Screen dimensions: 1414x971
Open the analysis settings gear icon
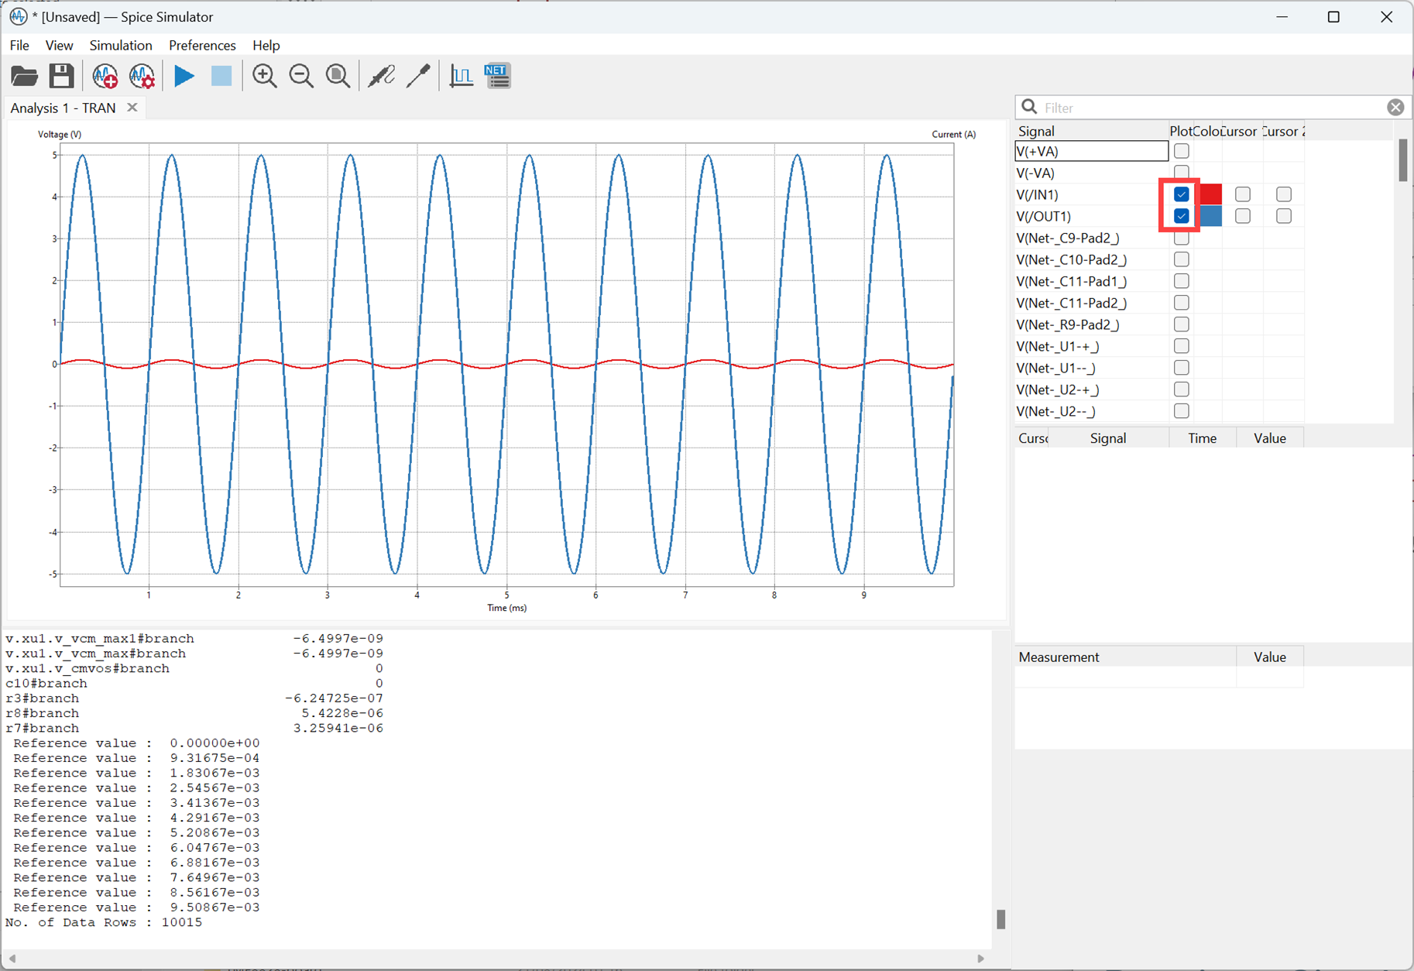tap(142, 76)
